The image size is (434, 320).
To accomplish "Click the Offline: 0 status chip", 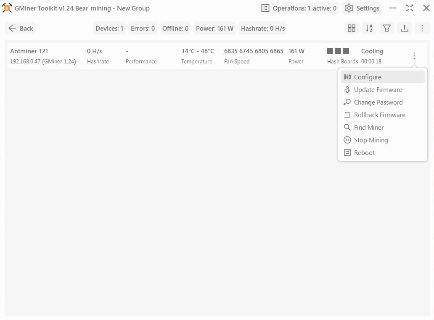I will tap(175, 28).
